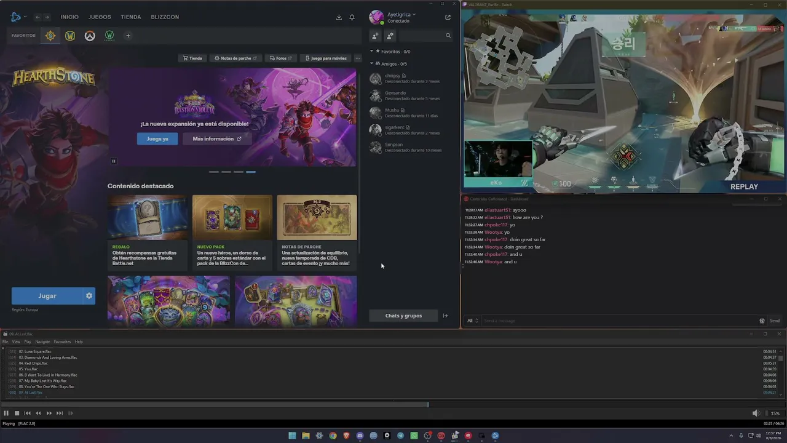Open Hearthstone from the Battle.net favorites bar

tap(50, 36)
